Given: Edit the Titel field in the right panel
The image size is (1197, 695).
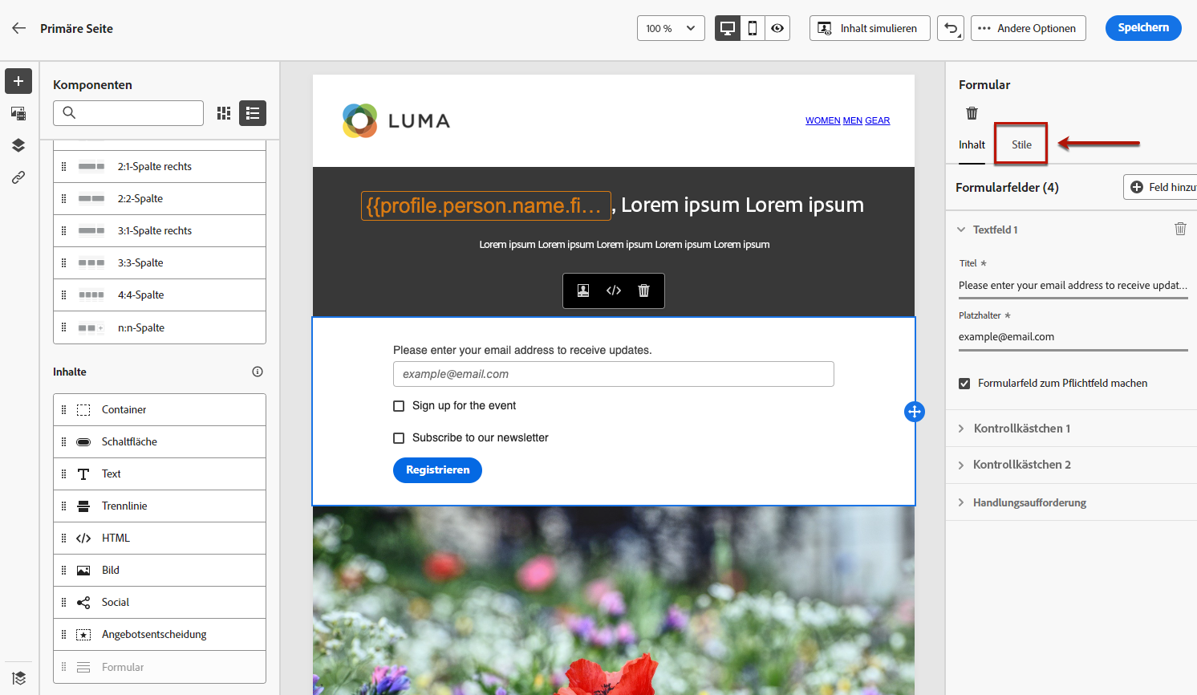Looking at the screenshot, I should (x=1073, y=286).
